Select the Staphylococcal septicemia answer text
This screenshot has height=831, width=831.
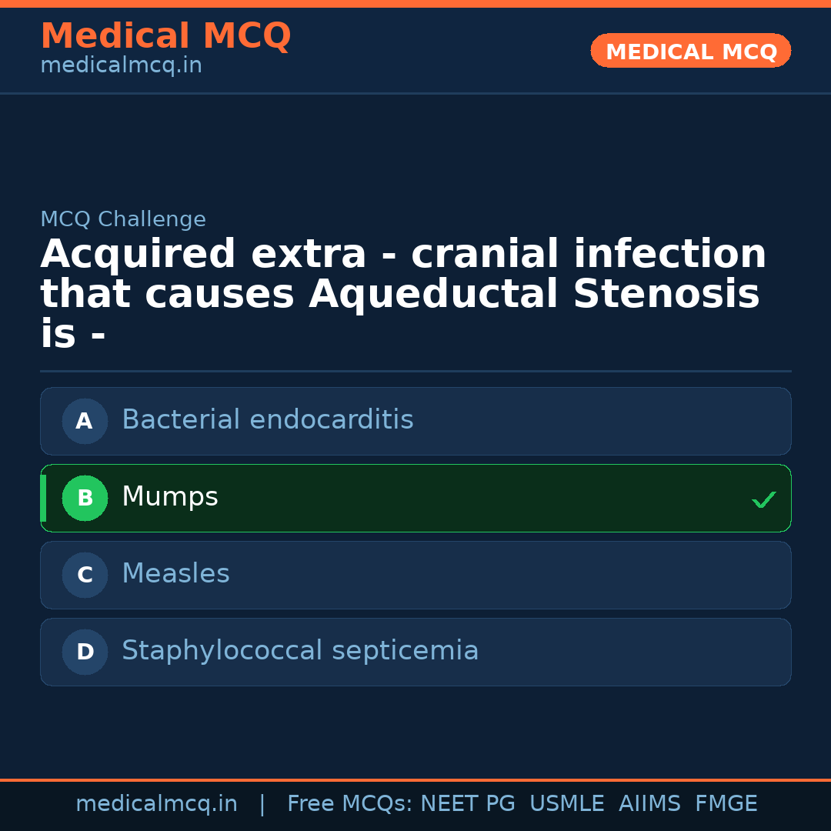[x=300, y=651]
